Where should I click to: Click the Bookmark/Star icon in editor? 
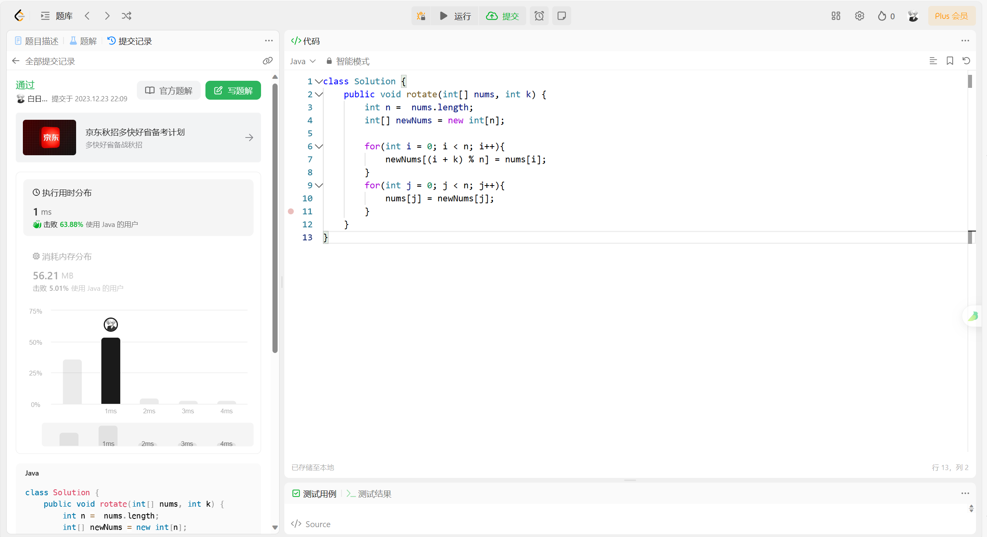click(950, 61)
